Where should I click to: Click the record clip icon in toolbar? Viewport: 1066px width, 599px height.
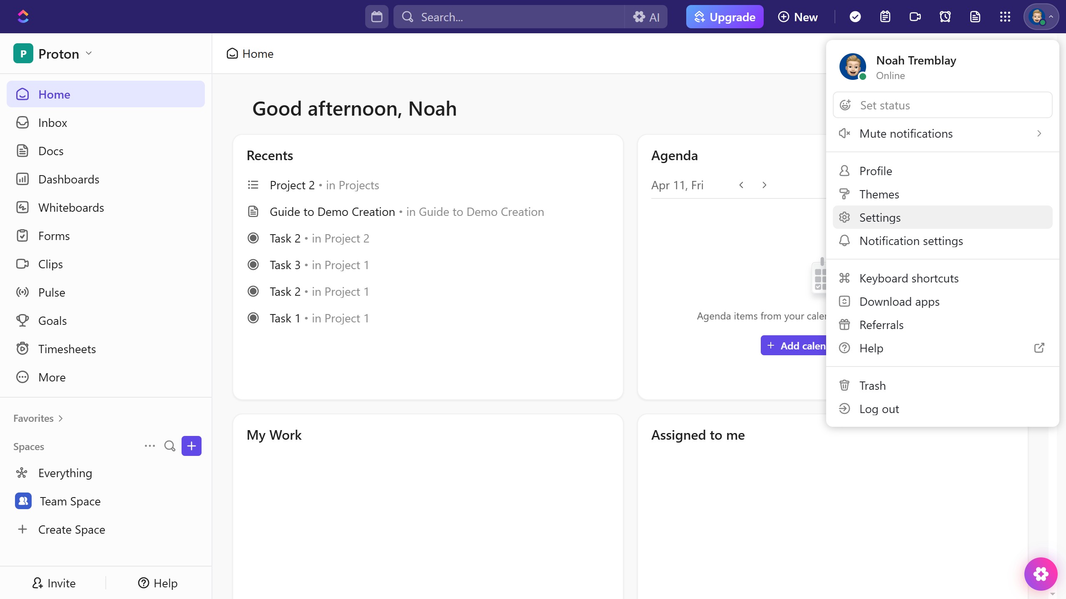(x=915, y=17)
